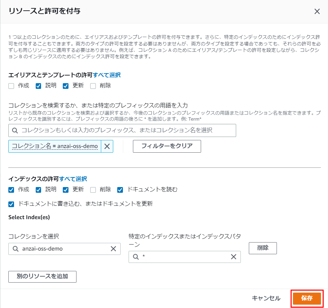Enable 削除 under alias and template permissions
Image resolution: width=328 pixels, height=308 pixels.
[93, 86]
